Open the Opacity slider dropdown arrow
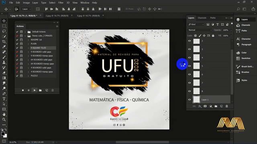This screenshot has height=144, width=257. click(231, 30)
